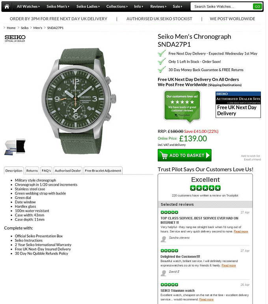Click the Seiko Official UK Dealer logo
The image size is (268, 304).
[x=15, y=38]
